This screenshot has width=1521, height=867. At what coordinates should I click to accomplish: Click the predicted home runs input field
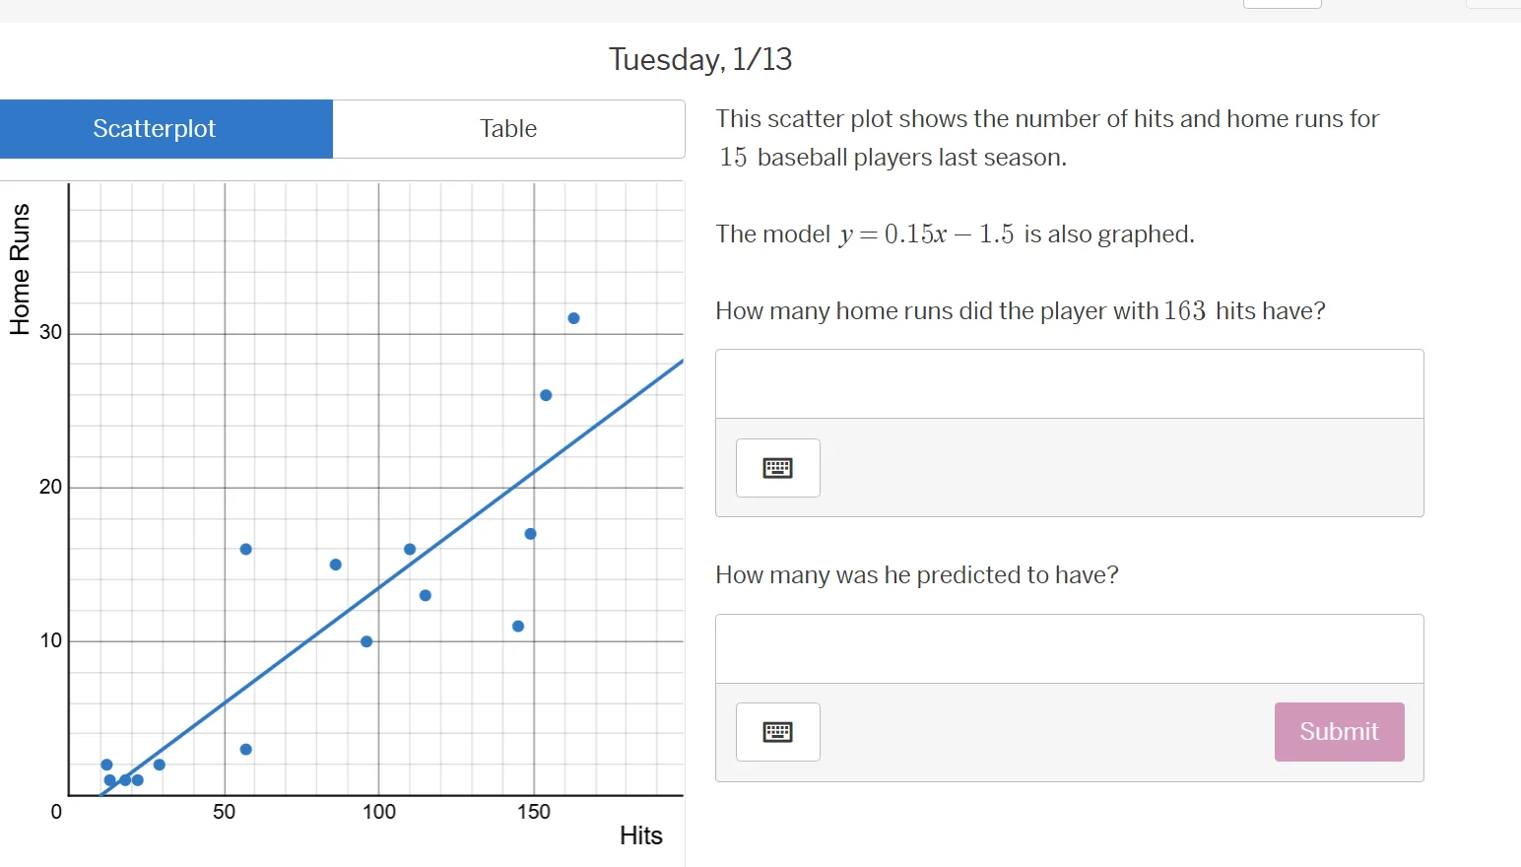point(1069,648)
